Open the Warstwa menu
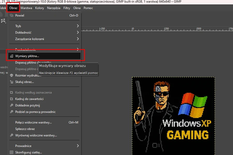 (26, 8)
